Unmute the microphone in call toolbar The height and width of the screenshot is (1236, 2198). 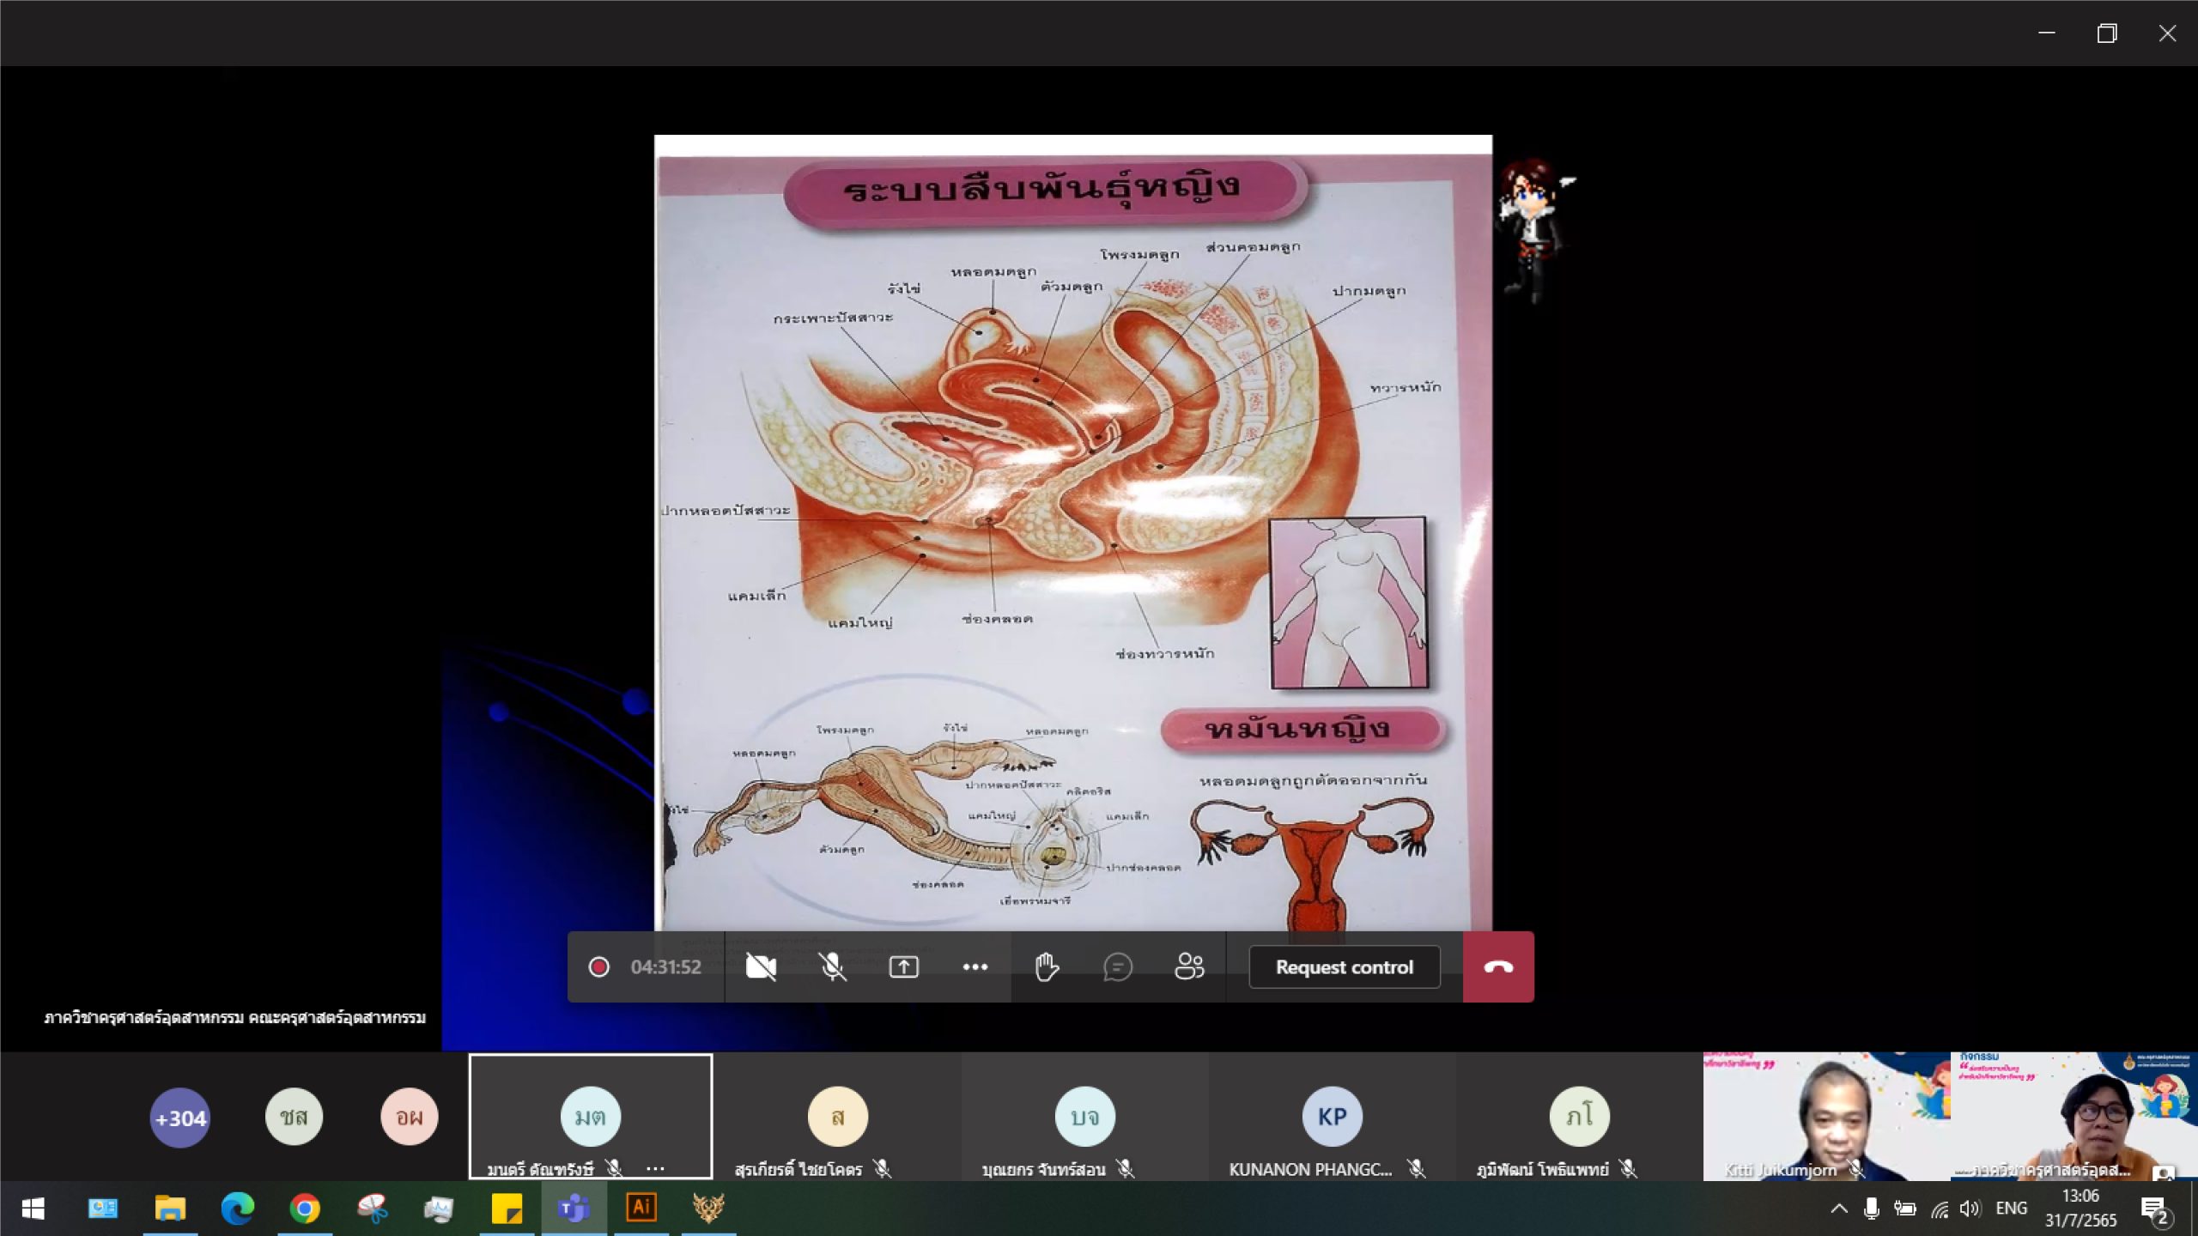pyautogui.click(x=832, y=967)
